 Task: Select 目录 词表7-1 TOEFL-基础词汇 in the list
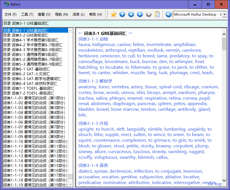[29, 88]
